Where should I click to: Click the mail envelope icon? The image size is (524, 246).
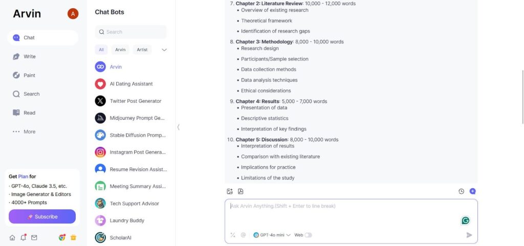[34, 238]
